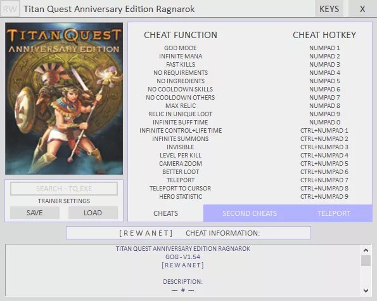This screenshot has height=301, width=377.
Task: Switch to the SECOND CHEATS tab
Action: [x=250, y=213]
